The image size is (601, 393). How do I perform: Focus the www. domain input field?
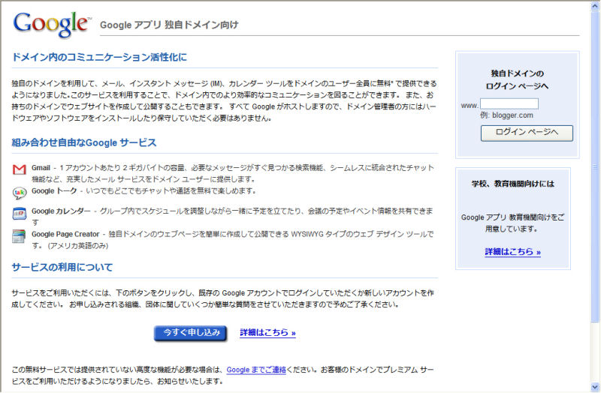click(509, 103)
